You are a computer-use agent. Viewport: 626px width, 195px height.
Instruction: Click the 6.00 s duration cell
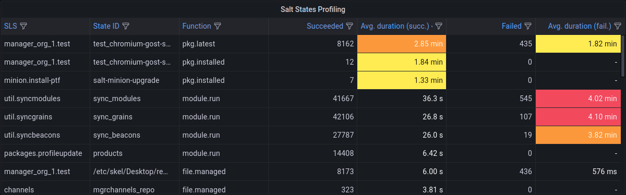[402, 172]
